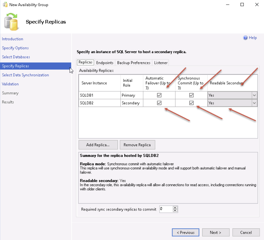Switch to the Endpoints tab
The width and height of the screenshot is (264, 240).
[105, 63]
